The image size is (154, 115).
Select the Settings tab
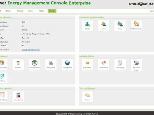tap(52, 11)
